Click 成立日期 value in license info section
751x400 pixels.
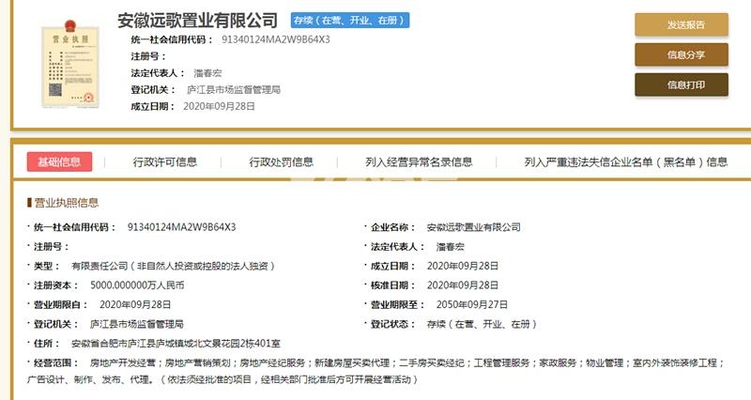click(x=463, y=266)
